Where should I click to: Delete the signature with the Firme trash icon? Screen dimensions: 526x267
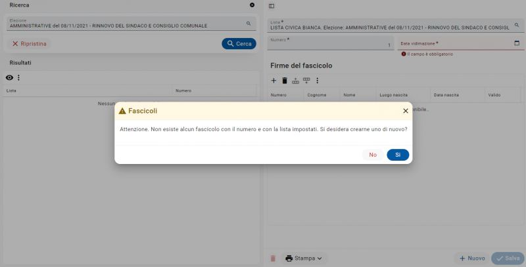pyautogui.click(x=285, y=80)
